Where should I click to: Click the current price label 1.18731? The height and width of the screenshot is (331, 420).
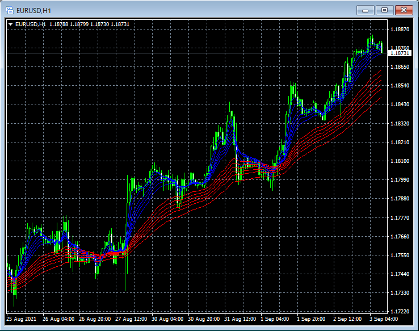coord(400,53)
